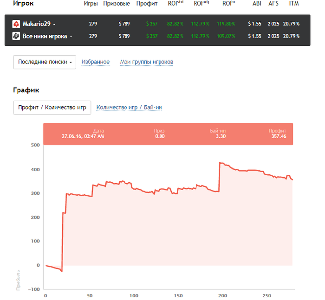Open the 'Избранное' link
The image size is (325, 300).
(x=96, y=62)
